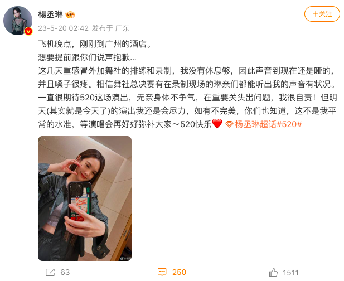Click the super topic diamond icon

coord(229,124)
